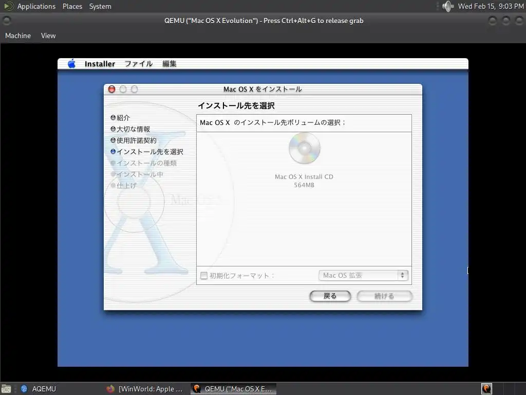Open the Installer menu
Screen dimensions: 526x395
(100, 64)
